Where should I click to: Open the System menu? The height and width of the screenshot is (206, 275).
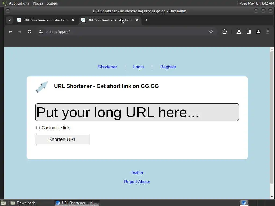(x=52, y=3)
